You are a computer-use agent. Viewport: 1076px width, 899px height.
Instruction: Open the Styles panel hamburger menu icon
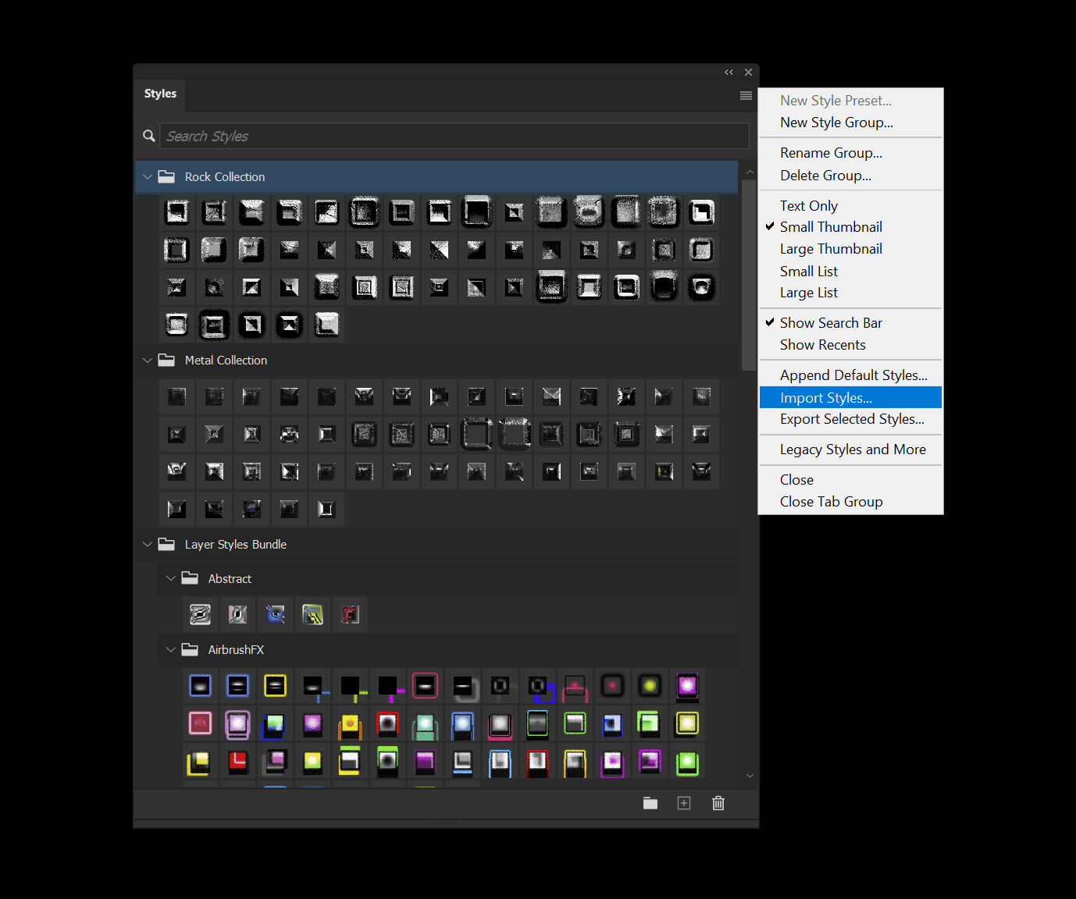[x=746, y=95]
